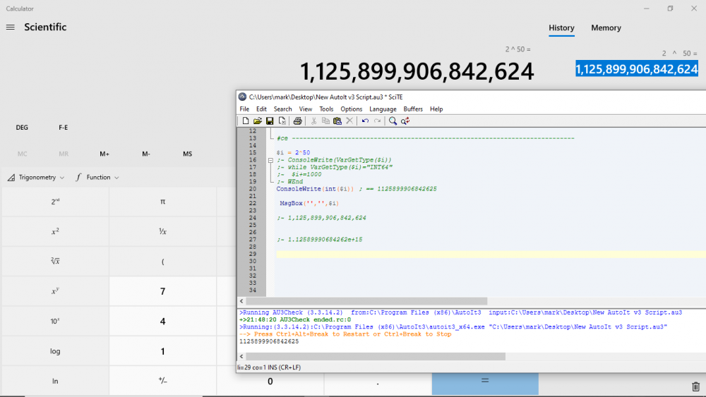Open SciTE Options menu
The width and height of the screenshot is (706, 397).
tap(351, 109)
